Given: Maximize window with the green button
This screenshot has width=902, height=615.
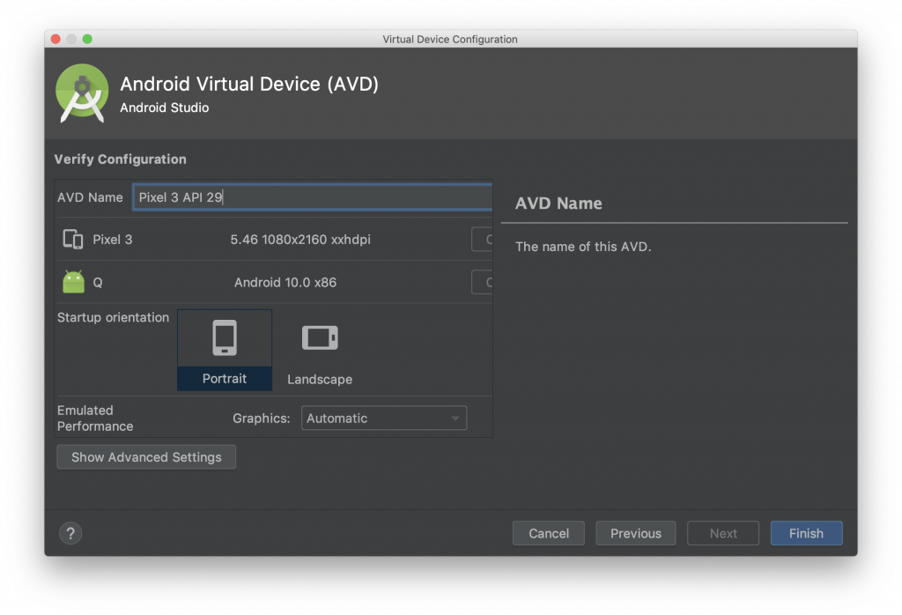Looking at the screenshot, I should 87,39.
